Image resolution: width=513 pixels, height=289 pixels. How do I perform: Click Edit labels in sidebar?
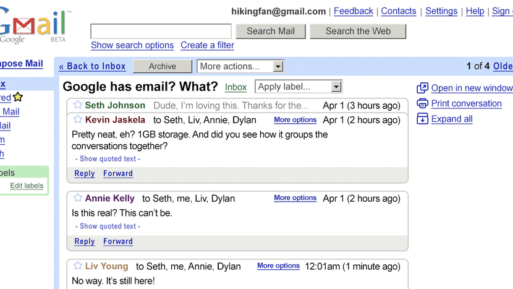point(27,186)
